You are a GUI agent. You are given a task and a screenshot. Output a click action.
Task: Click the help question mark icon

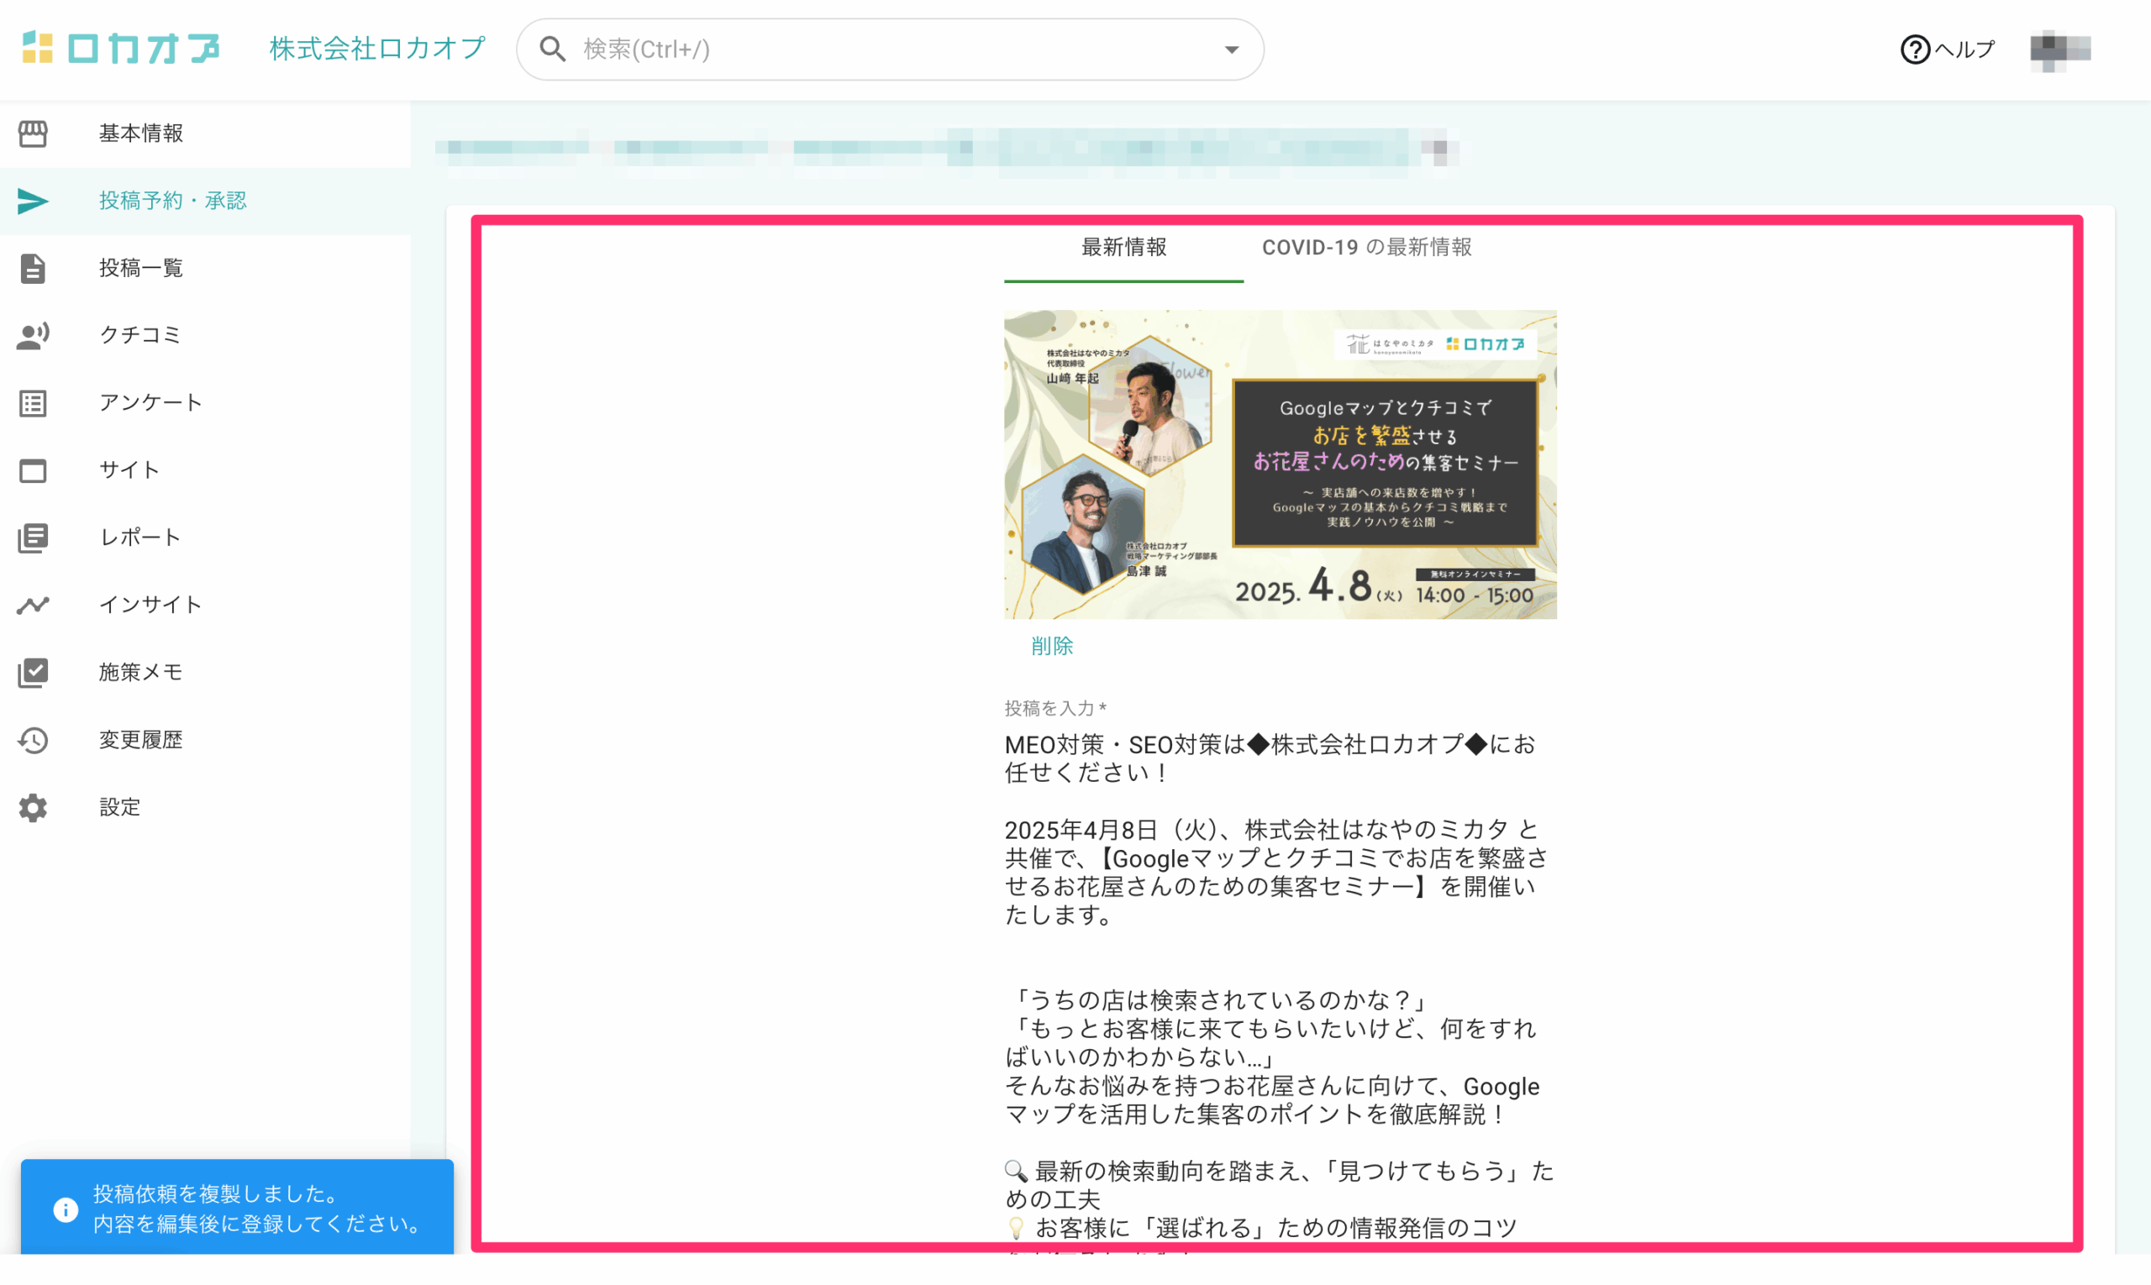[1915, 50]
